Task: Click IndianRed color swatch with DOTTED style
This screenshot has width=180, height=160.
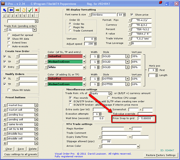Action: (65, 79)
